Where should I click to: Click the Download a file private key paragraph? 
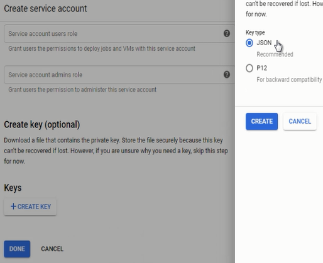pos(116,151)
